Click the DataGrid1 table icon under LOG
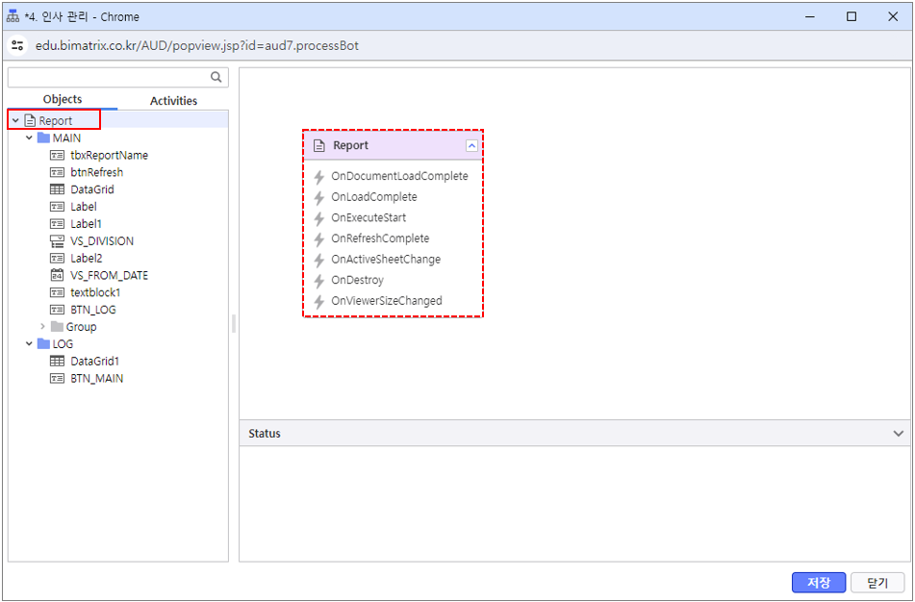 pyautogui.click(x=57, y=362)
